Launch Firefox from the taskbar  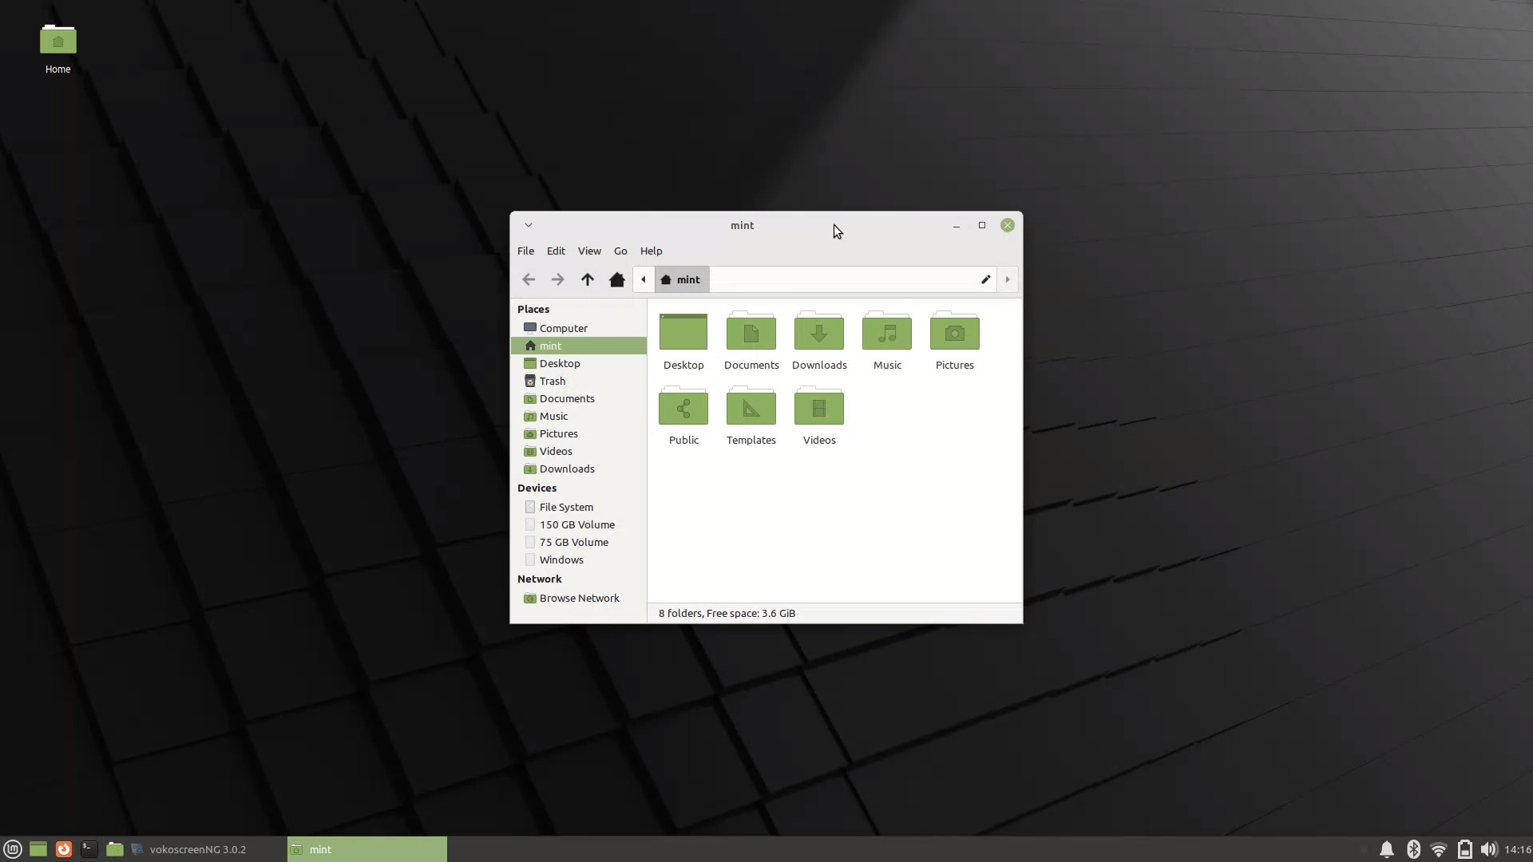click(x=64, y=848)
